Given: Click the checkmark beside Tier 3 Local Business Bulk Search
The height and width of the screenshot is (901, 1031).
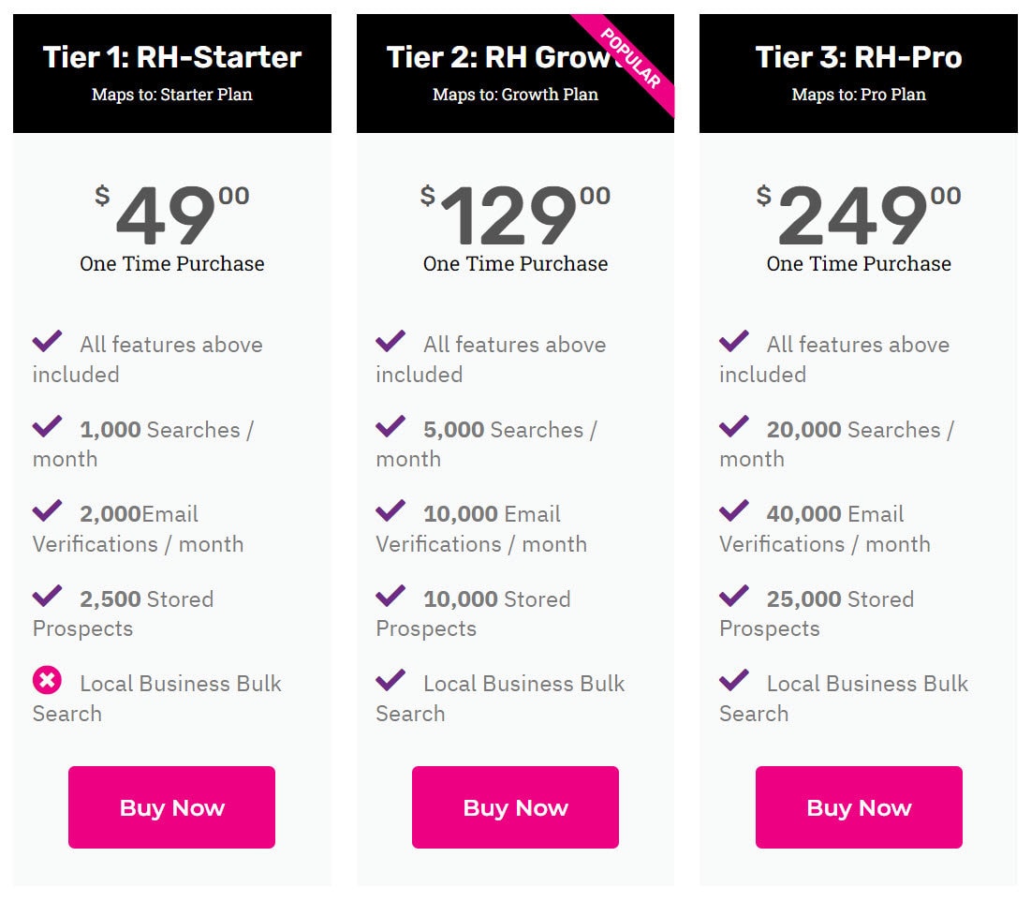Looking at the screenshot, I should point(734,681).
